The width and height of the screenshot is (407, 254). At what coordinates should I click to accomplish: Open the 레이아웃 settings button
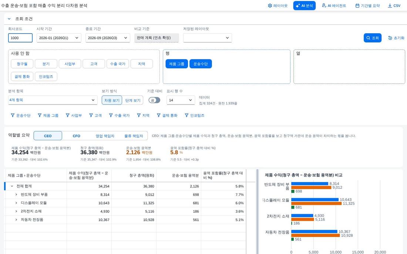(277, 6)
